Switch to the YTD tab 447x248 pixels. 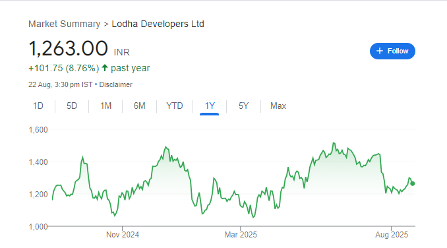click(x=175, y=106)
